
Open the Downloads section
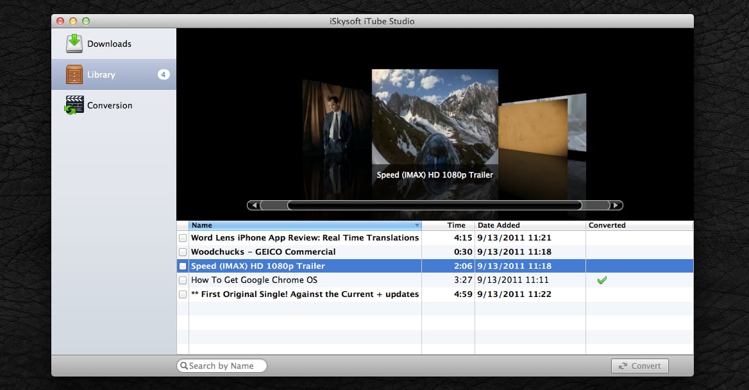114,44
